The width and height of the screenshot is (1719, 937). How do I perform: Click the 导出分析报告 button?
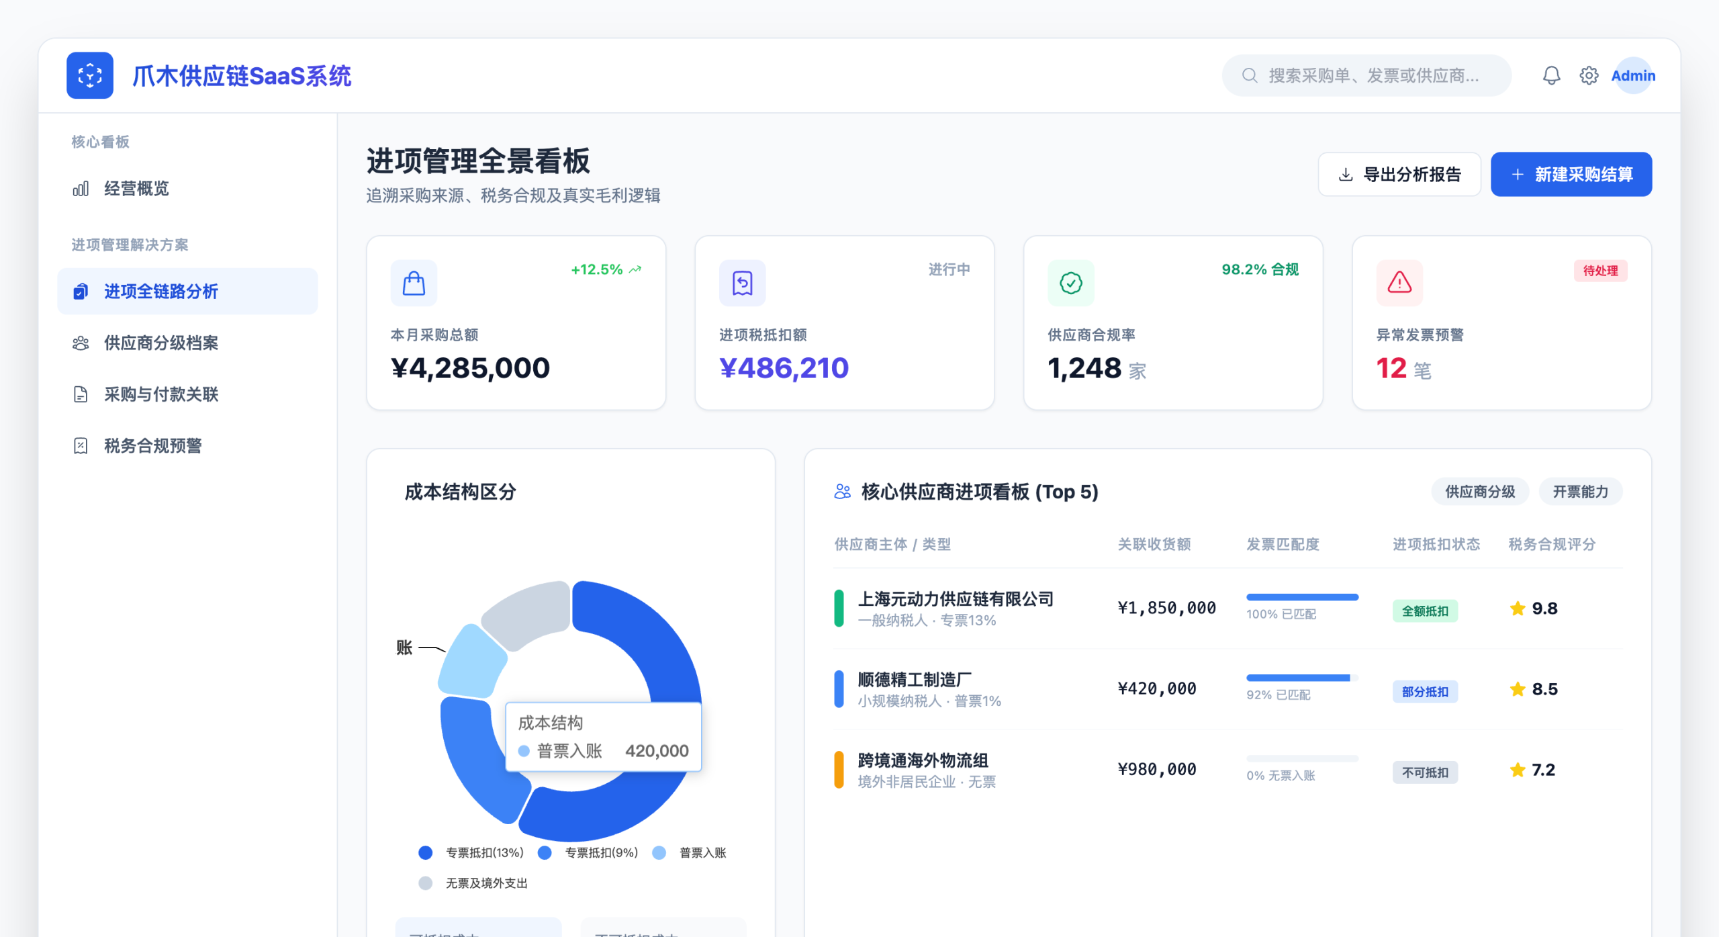[1399, 175]
